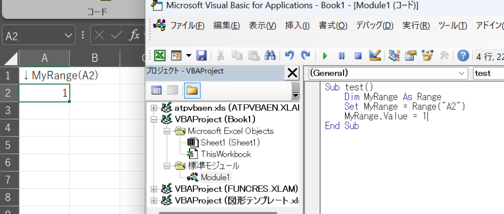Expand atpvbaen.xls project node

coord(154,108)
